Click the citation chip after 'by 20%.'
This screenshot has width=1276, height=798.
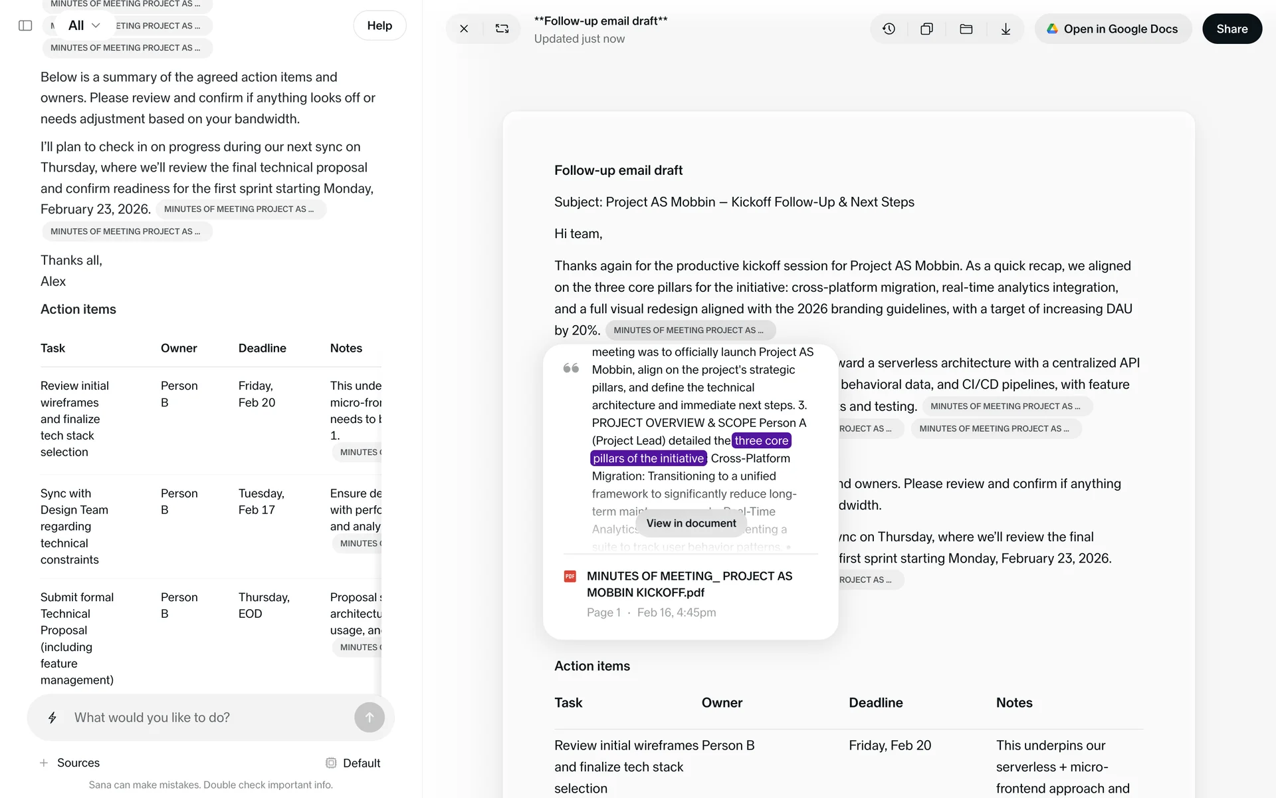pyautogui.click(x=689, y=330)
